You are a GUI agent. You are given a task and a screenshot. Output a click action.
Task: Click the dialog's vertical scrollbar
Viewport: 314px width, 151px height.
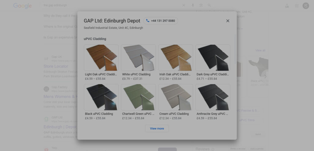pos(235,49)
